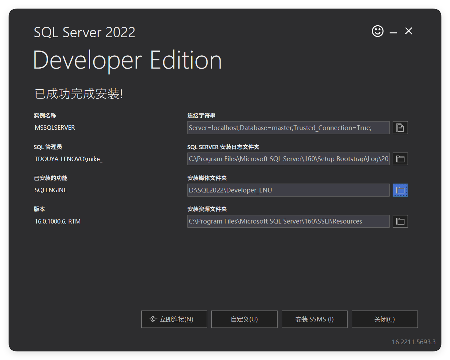The width and height of the screenshot is (450, 360).
Task: Select the connection string text field
Action: point(288,128)
